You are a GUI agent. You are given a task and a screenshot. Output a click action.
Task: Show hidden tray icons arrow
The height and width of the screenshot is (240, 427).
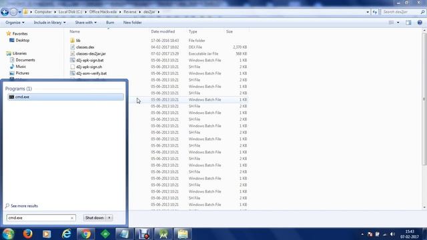pos(362,234)
